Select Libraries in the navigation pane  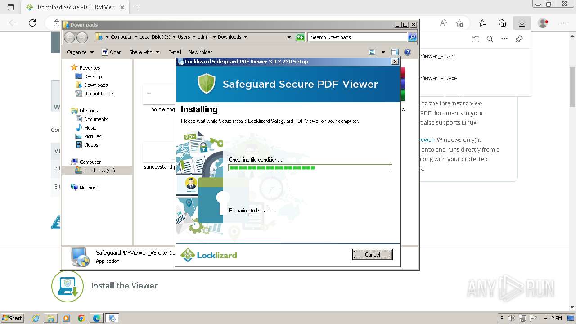[89, 111]
